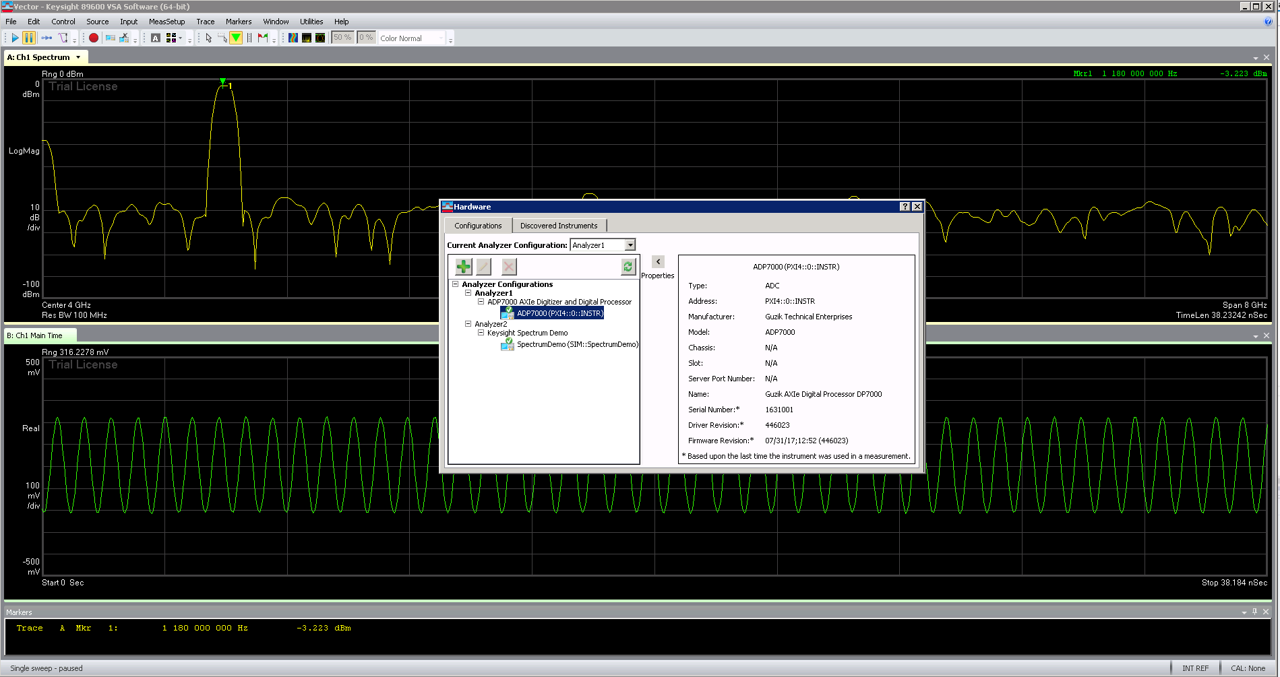Click the CAL: None status indicator
Viewport: 1280px width, 677px height.
(1248, 668)
